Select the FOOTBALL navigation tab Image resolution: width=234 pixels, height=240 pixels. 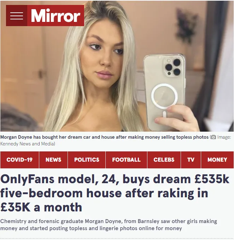coord(126,160)
